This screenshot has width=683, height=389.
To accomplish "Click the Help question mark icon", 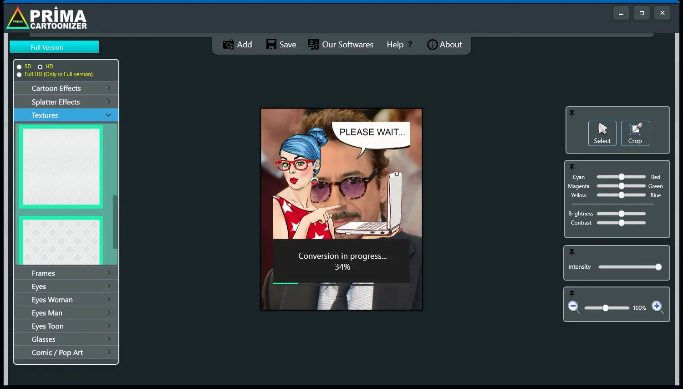I will 410,44.
